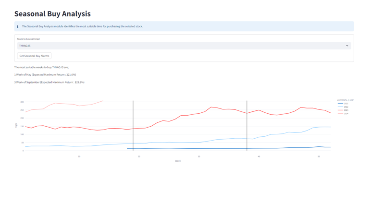This screenshot has height=203, width=369.
Task: Click the 'Week' x-axis title
Action: [178, 161]
